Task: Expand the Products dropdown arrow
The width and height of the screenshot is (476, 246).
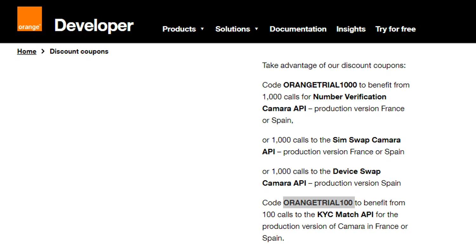Action: 202,29
